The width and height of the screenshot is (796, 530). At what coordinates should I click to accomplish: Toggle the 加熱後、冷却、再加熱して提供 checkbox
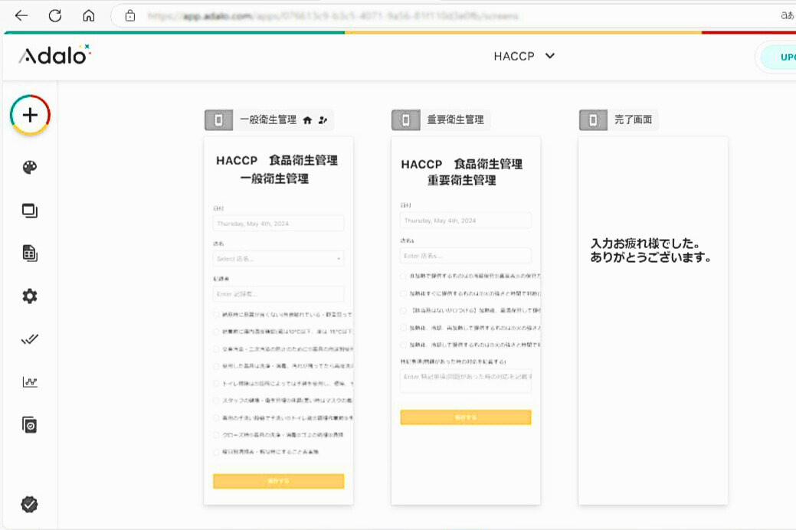[x=404, y=328]
